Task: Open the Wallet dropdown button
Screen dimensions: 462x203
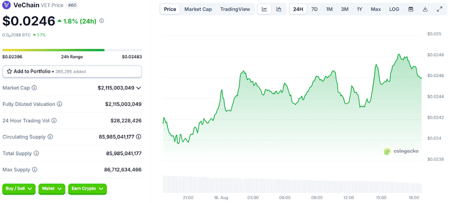Action: pos(52,189)
